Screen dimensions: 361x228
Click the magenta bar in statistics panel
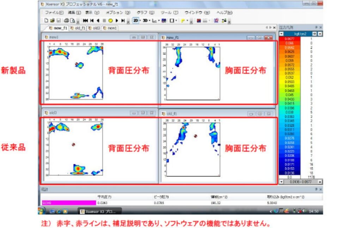click(69, 203)
